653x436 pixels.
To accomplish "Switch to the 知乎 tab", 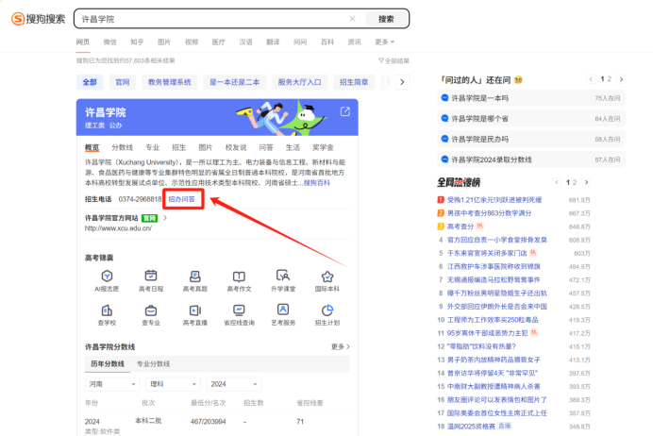I will [137, 42].
